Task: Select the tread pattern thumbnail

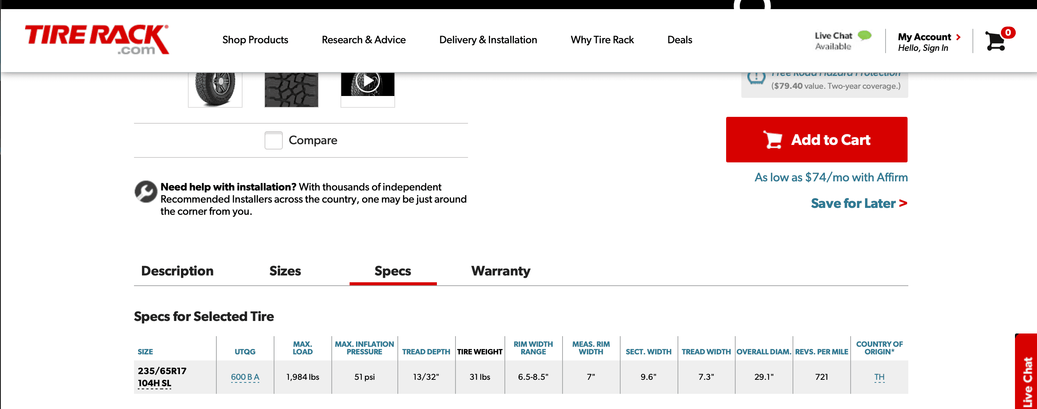Action: [x=291, y=90]
